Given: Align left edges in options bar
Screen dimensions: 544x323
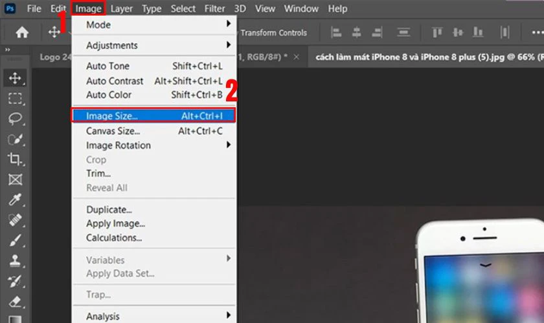Looking at the screenshot, I should point(336,32).
